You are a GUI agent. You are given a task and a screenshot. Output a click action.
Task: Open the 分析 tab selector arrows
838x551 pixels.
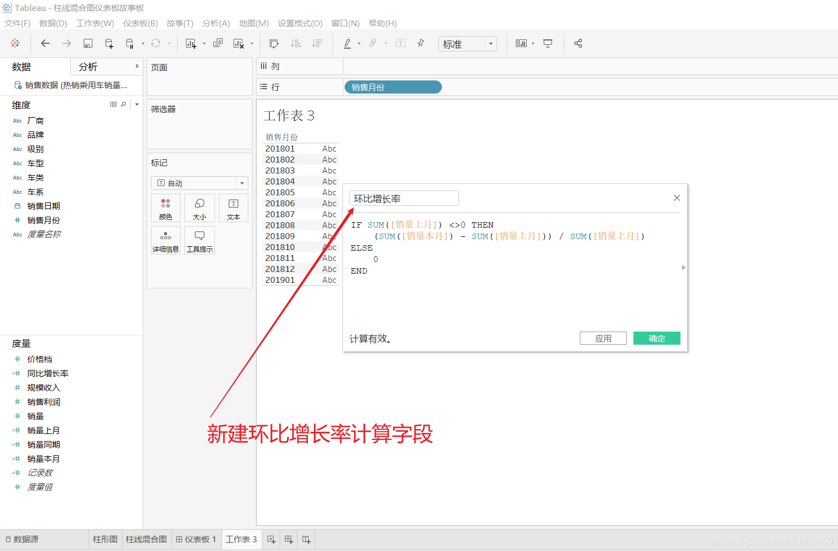point(137,66)
